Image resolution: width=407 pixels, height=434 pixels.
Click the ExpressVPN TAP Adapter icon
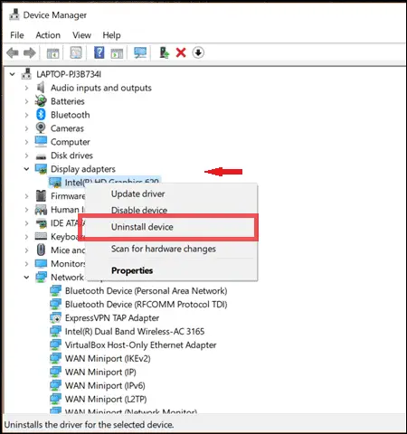point(55,317)
